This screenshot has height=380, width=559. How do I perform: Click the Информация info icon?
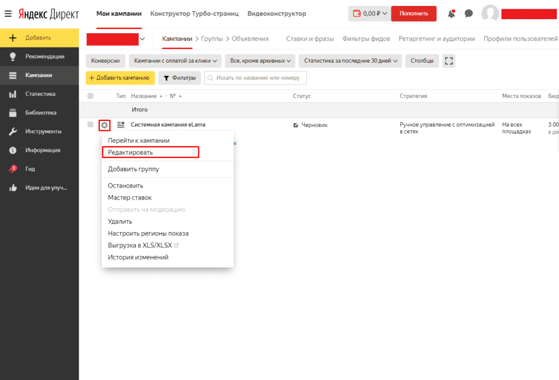point(13,150)
